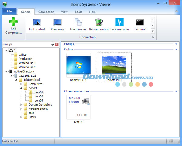Switch to the General ribbon tab

point(26,12)
